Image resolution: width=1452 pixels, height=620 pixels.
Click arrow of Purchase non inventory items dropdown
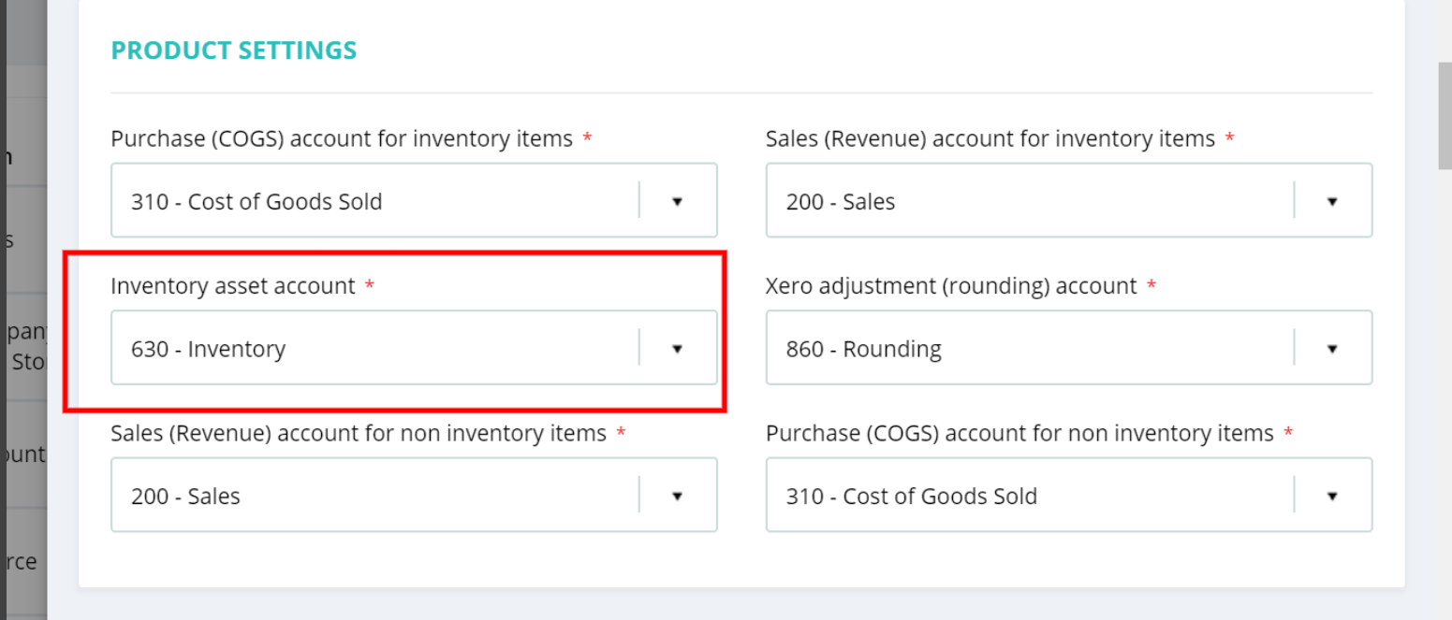pos(1332,496)
